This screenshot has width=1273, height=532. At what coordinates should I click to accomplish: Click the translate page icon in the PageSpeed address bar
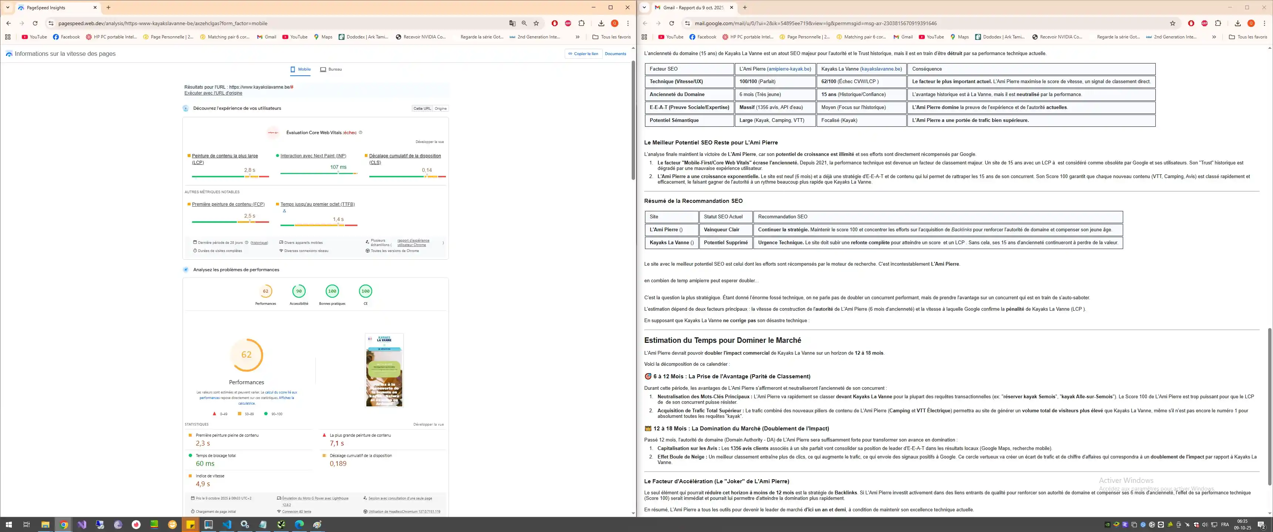click(x=513, y=23)
